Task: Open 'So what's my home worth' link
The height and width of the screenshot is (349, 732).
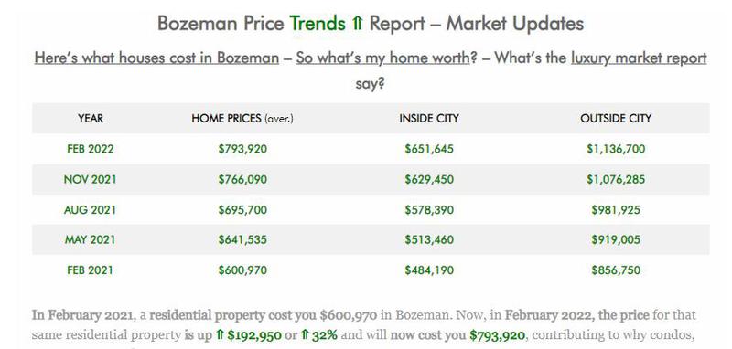Action: point(382,58)
